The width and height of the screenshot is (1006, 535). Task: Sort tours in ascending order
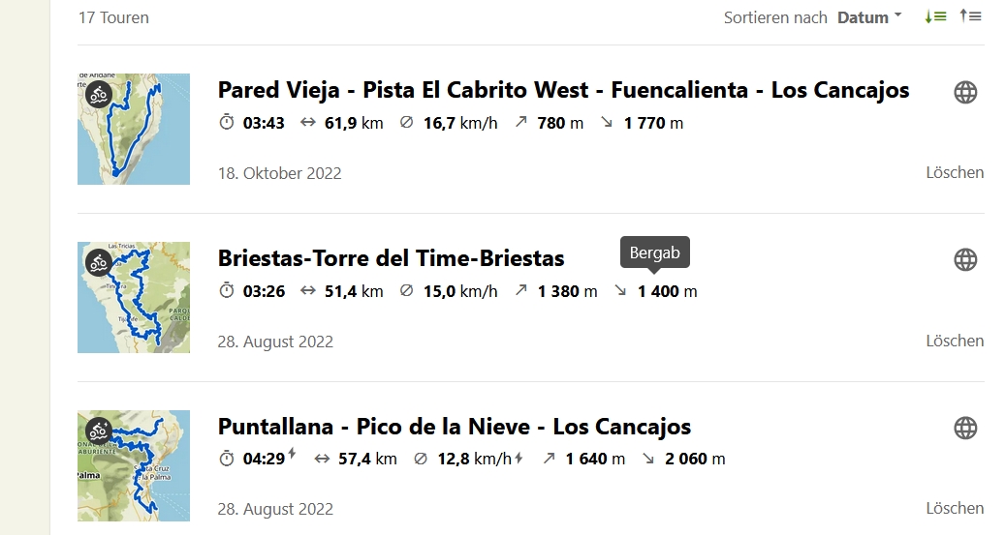(x=971, y=16)
